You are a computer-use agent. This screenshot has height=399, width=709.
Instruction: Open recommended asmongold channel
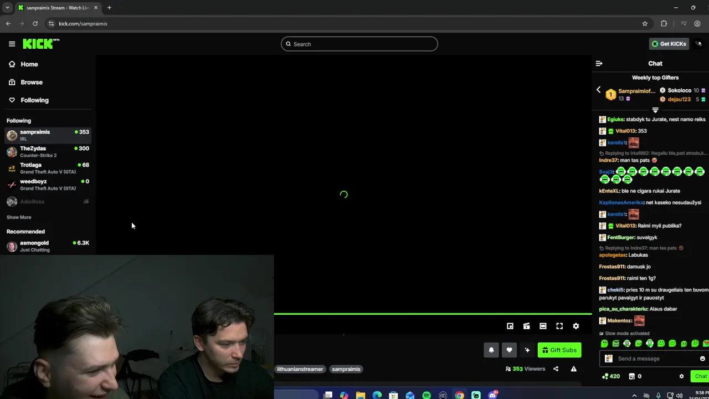pyautogui.click(x=48, y=246)
